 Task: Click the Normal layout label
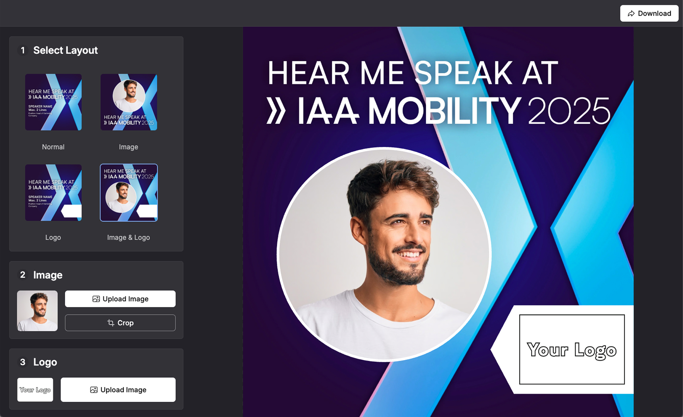(x=53, y=147)
